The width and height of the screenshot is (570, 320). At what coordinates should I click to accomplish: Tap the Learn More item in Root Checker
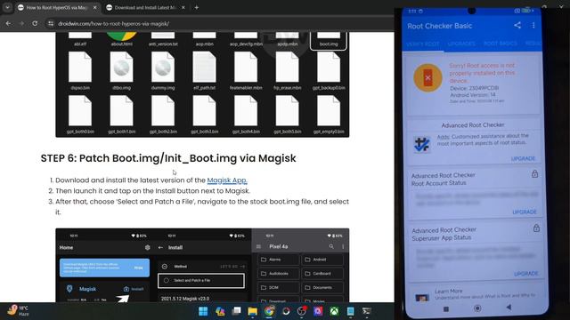coord(476,294)
